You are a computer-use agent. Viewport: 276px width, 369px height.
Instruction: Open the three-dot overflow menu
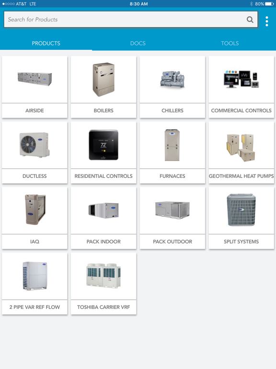point(267,22)
